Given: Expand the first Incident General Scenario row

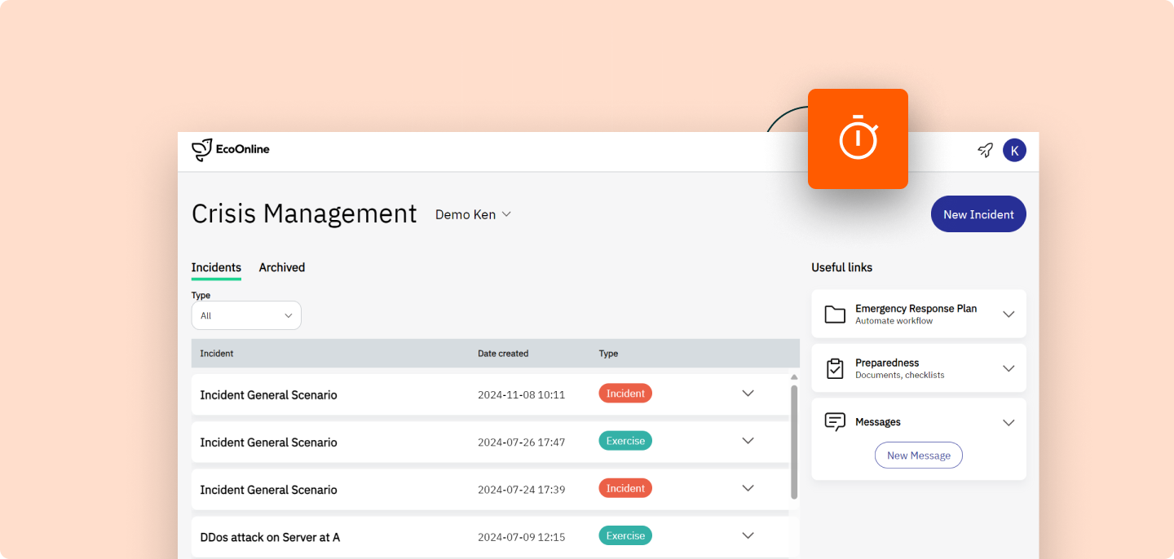Looking at the screenshot, I should coord(748,393).
